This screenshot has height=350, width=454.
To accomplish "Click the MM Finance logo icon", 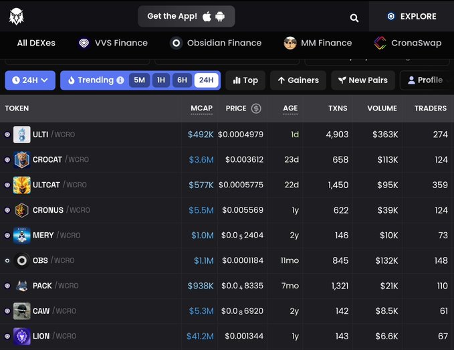I will [x=290, y=43].
